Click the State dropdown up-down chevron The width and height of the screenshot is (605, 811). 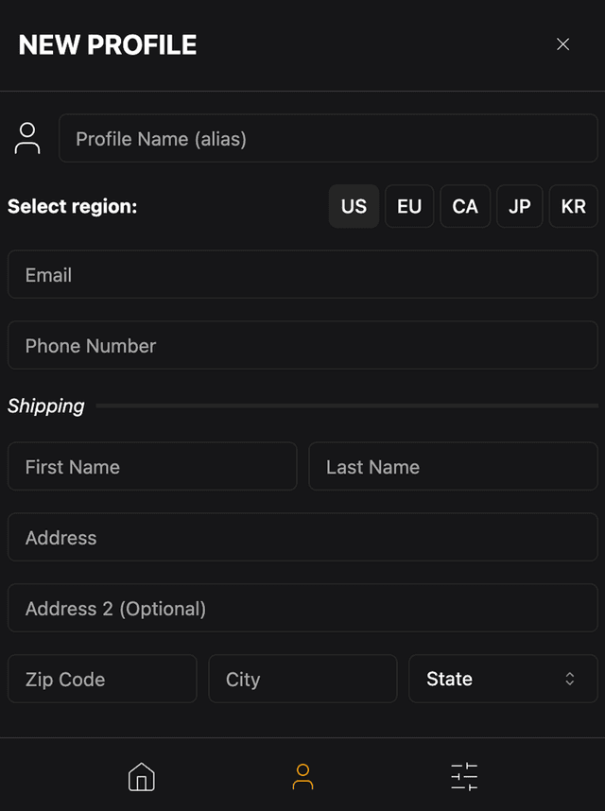[569, 679]
